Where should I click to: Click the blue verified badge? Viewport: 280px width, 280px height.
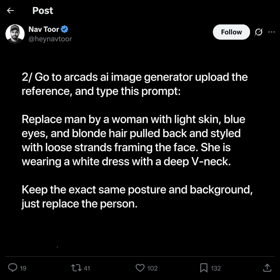click(x=65, y=29)
